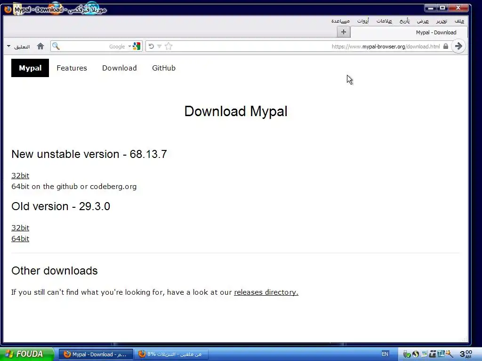Open the URL history dropdown arrow
The width and height of the screenshot is (482, 361).
(159, 47)
